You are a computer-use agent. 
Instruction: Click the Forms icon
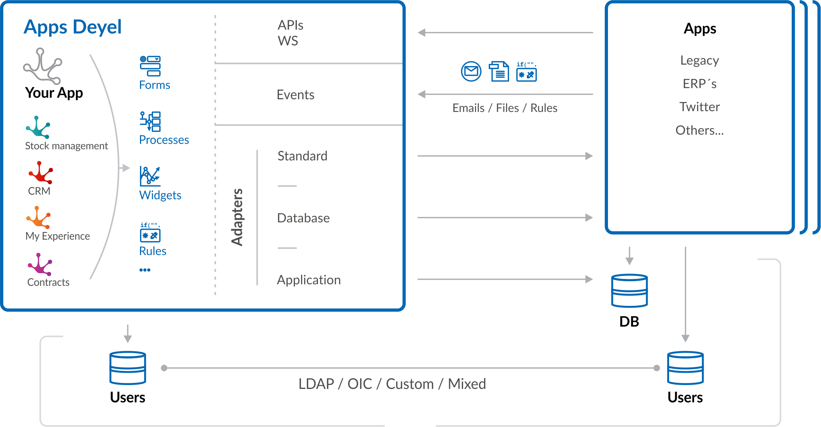[x=150, y=66]
